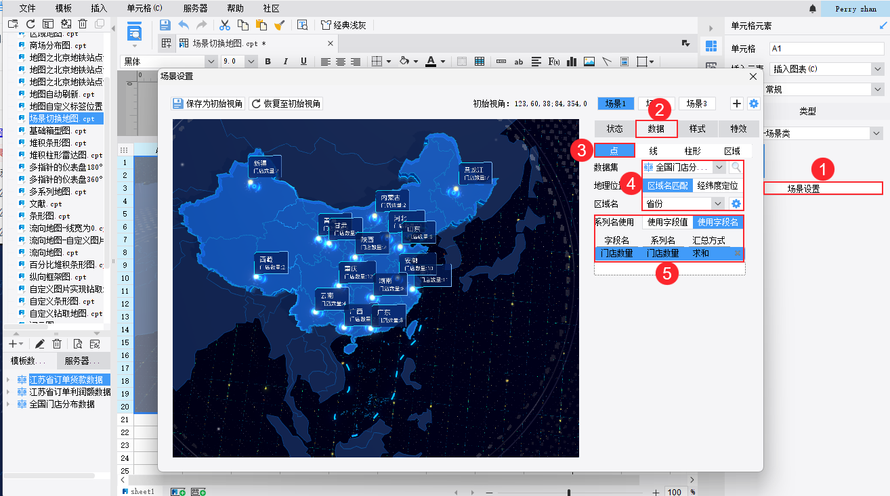This screenshot has height=496, width=890.
Task: Preview the selected dataset
Action: (x=78, y=344)
